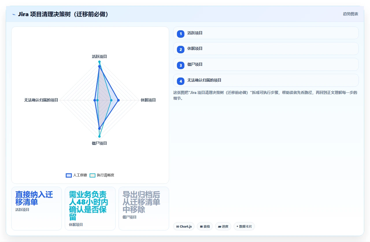The height and width of the screenshot is (242, 370).
Task: Click the teal data point at radar bottom
Action: tap(99, 136)
